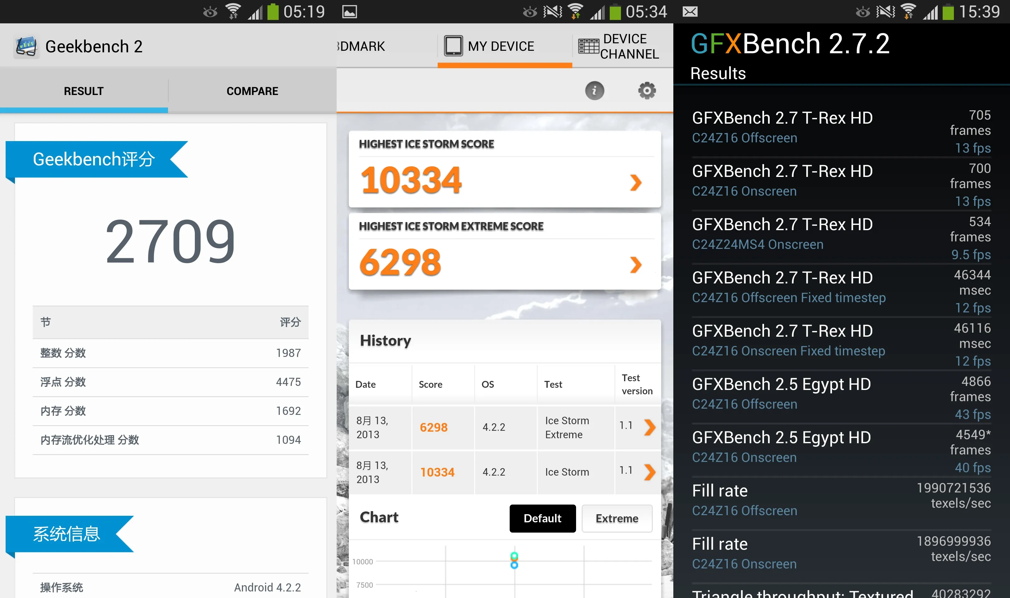Switch to Geekbench RESULT tab
The height and width of the screenshot is (598, 1010).
[84, 91]
